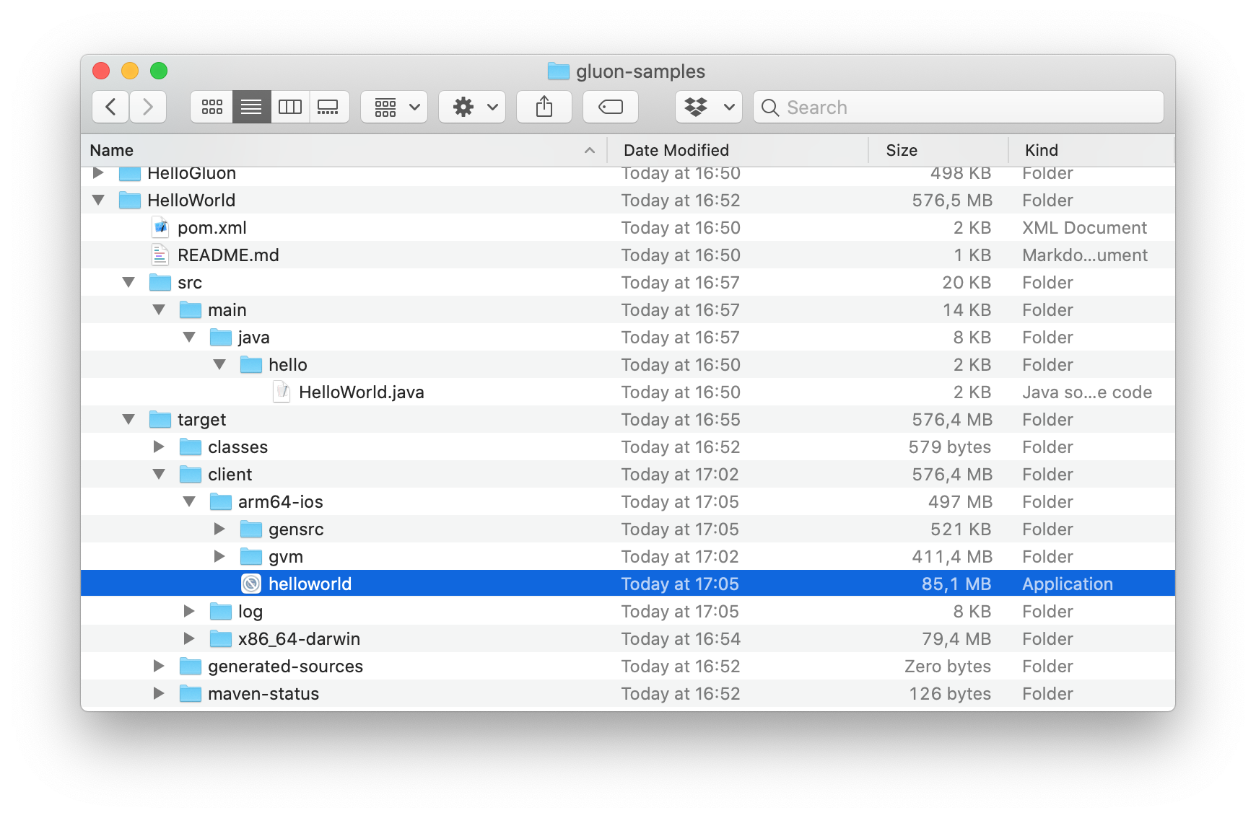1256x818 pixels.
Task: Select the HelloWorld.java file icon
Action: pyautogui.click(x=282, y=392)
